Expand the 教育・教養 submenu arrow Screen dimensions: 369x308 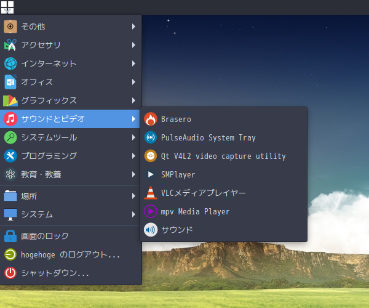click(x=133, y=174)
